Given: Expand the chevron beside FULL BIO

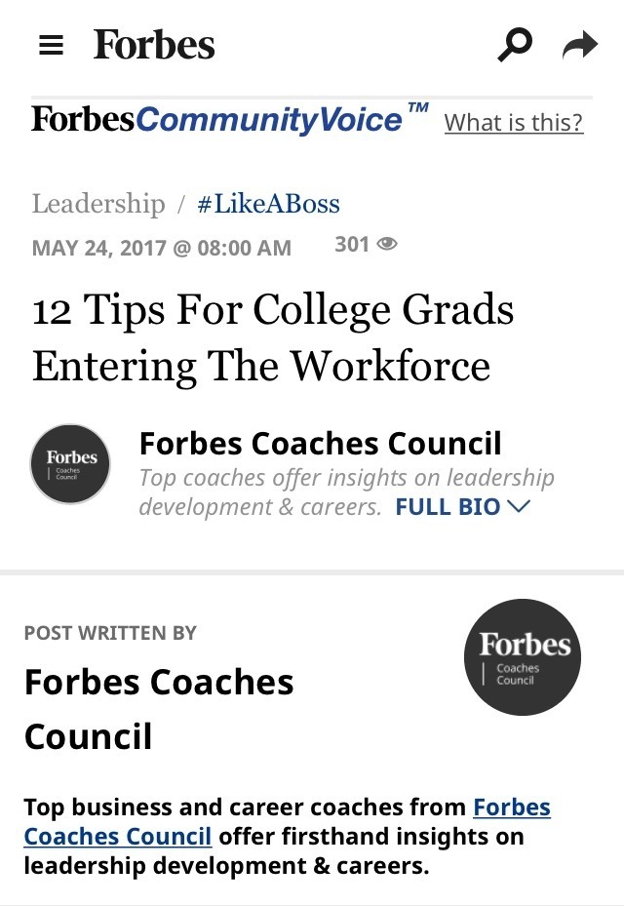Looking at the screenshot, I should click(519, 506).
